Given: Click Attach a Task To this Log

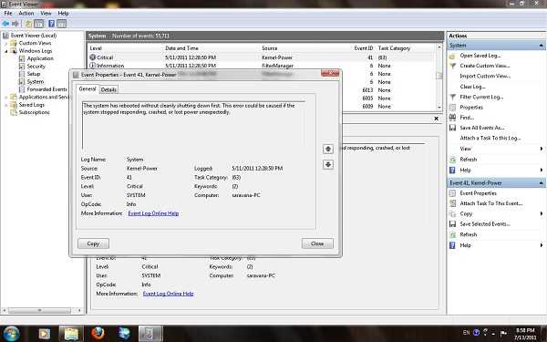Looking at the screenshot, I should 490,139.
